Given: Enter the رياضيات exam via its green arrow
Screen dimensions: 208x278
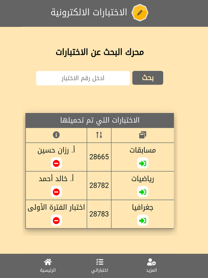Looking at the screenshot, I should pyautogui.click(x=143, y=191).
